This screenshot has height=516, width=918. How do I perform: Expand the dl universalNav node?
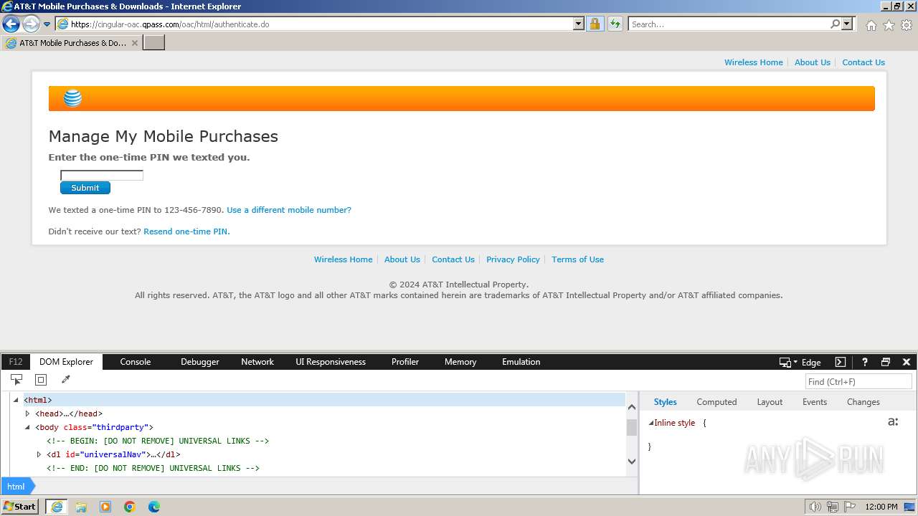click(x=39, y=454)
